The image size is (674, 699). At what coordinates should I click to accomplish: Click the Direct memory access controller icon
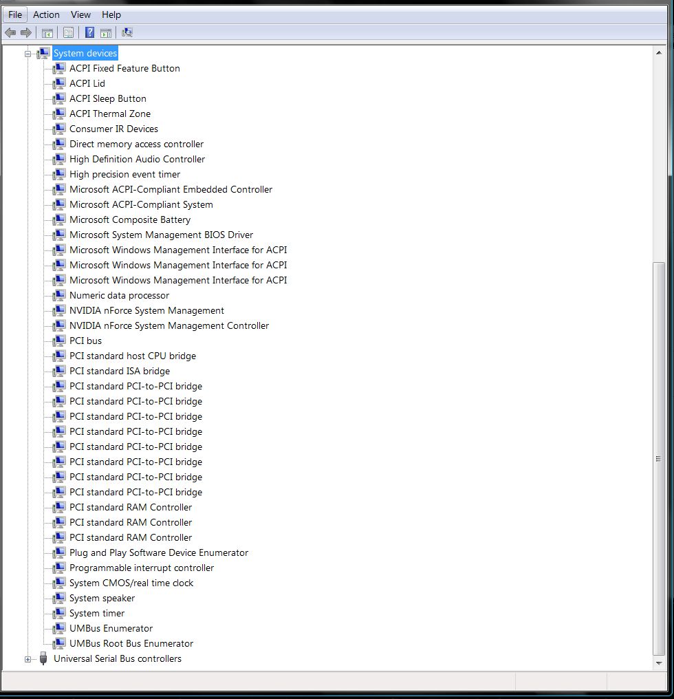click(59, 144)
